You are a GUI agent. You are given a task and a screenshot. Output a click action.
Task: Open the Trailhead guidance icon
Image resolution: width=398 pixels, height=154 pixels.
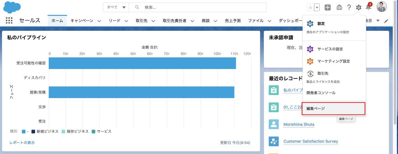point(339,7)
